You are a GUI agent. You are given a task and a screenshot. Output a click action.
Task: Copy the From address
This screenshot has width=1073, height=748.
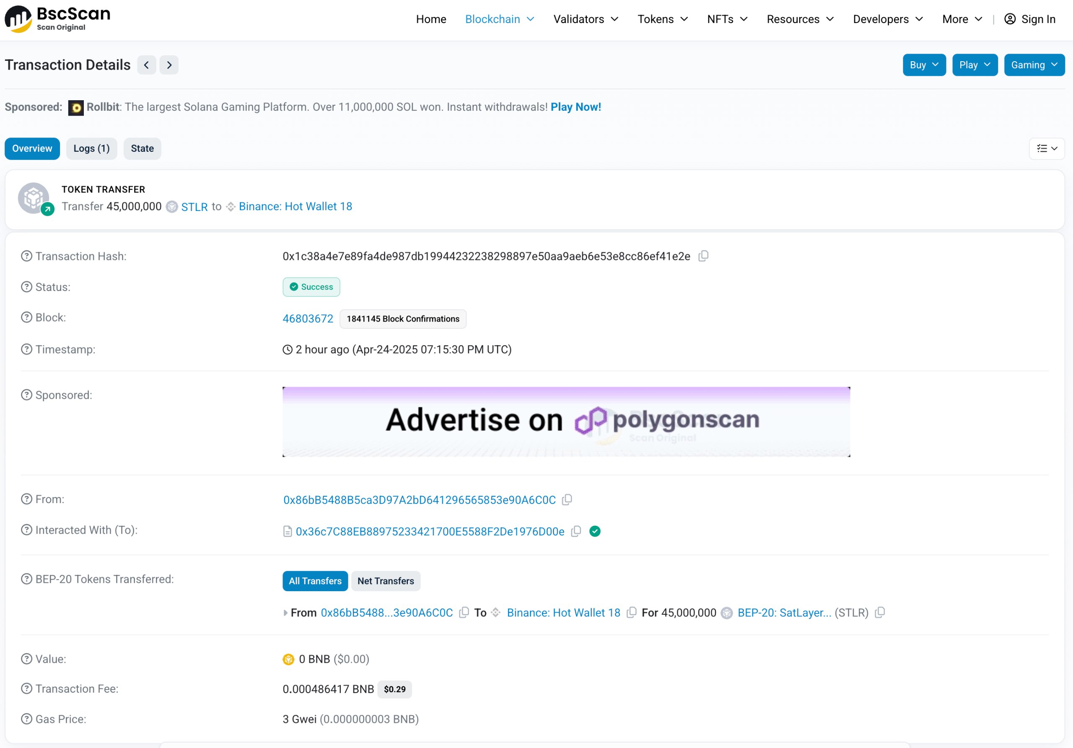pyautogui.click(x=567, y=500)
